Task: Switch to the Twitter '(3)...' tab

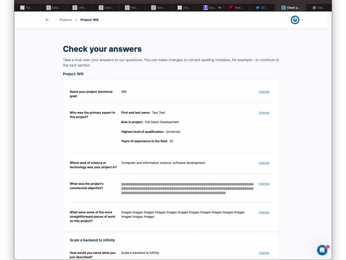Action: pyautogui.click(x=262, y=8)
